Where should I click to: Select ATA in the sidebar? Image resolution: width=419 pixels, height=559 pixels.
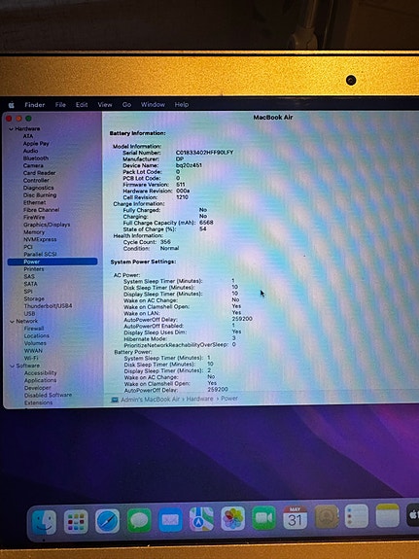28,136
